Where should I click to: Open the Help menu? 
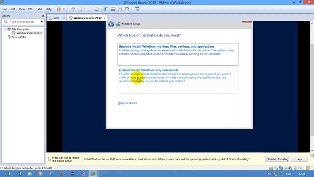coord(48,9)
